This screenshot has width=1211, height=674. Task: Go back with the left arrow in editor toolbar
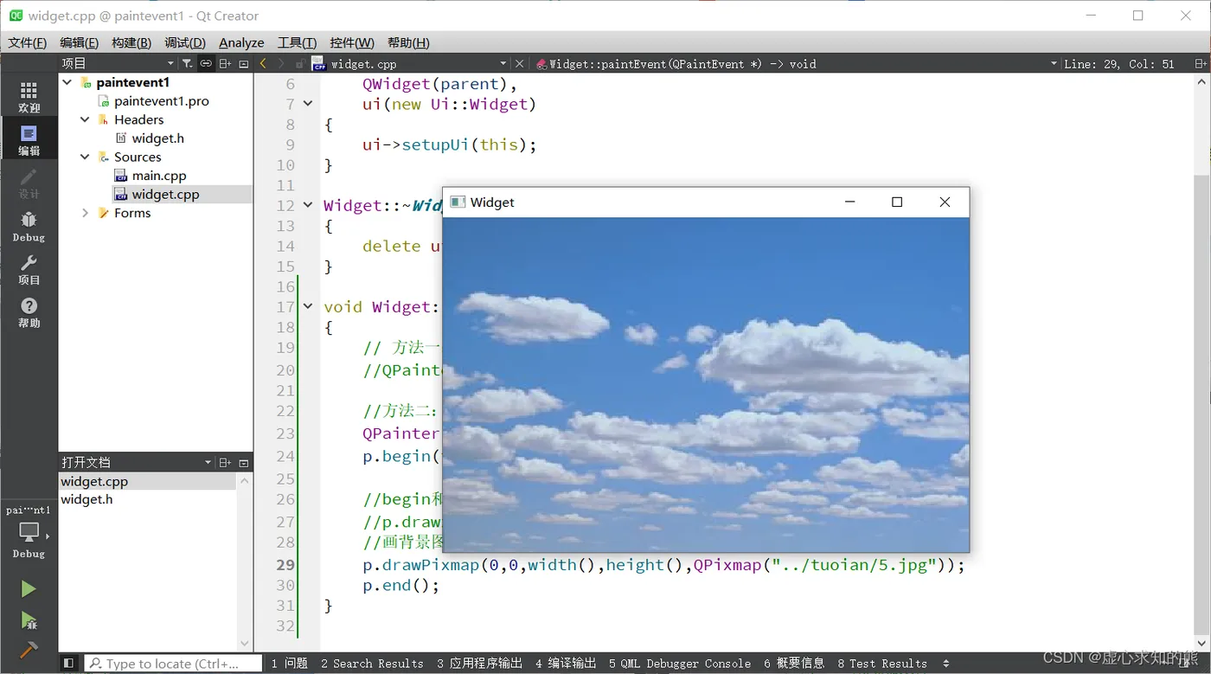[263, 63]
